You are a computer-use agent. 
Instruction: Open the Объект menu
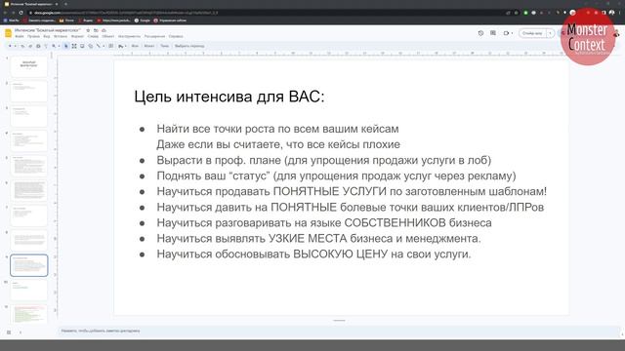108,37
